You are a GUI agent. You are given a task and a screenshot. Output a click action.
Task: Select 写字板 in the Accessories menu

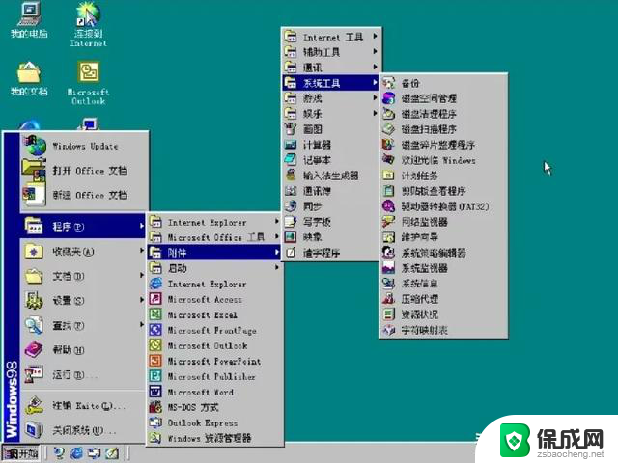point(330,222)
